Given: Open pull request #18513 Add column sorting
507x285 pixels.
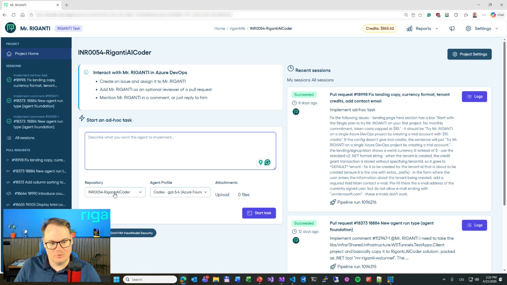Looking at the screenshot, I should click(36, 182).
